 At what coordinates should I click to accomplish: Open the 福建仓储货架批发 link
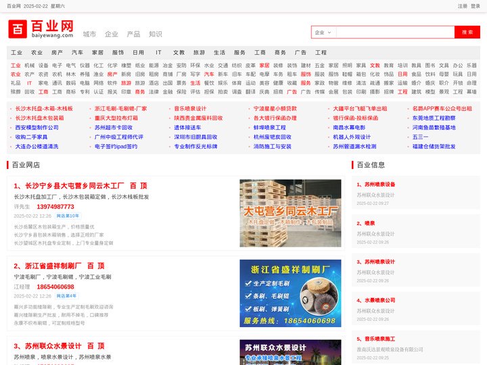pos(434,147)
